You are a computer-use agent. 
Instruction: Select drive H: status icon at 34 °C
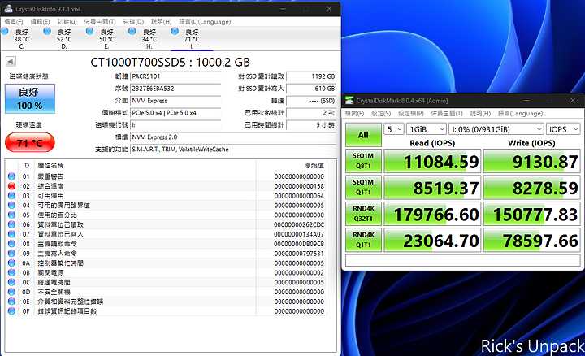(x=132, y=32)
